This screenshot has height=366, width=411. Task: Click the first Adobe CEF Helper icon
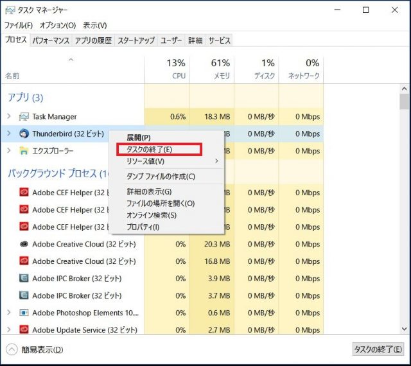tap(24, 192)
